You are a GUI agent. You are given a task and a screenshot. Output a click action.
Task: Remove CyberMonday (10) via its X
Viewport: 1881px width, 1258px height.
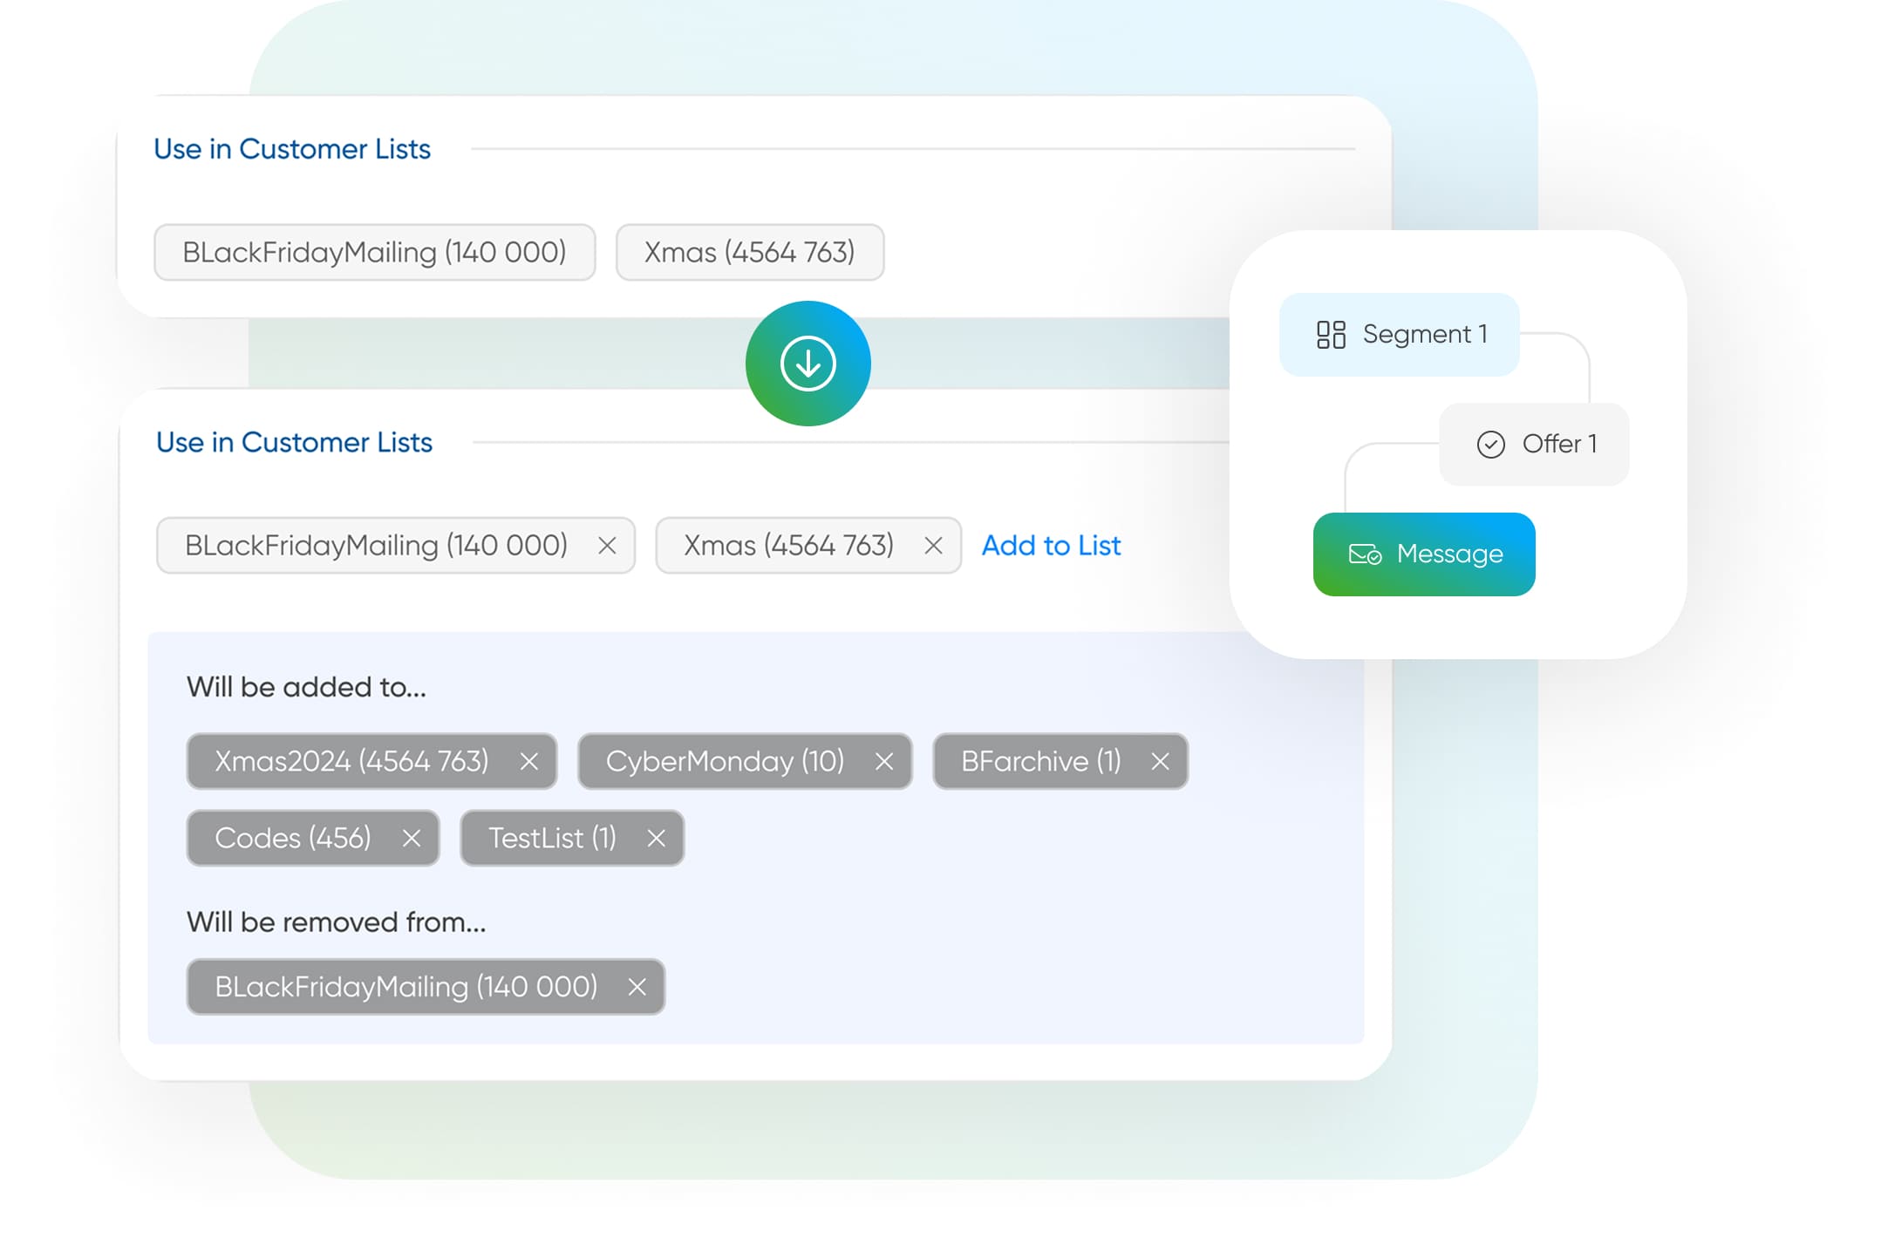(x=883, y=762)
